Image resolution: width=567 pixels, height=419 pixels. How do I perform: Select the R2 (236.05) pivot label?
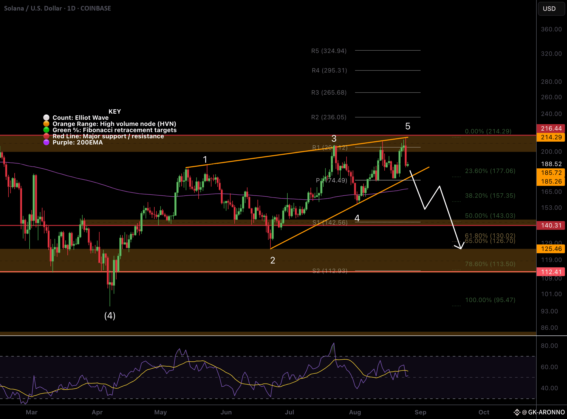coord(329,117)
